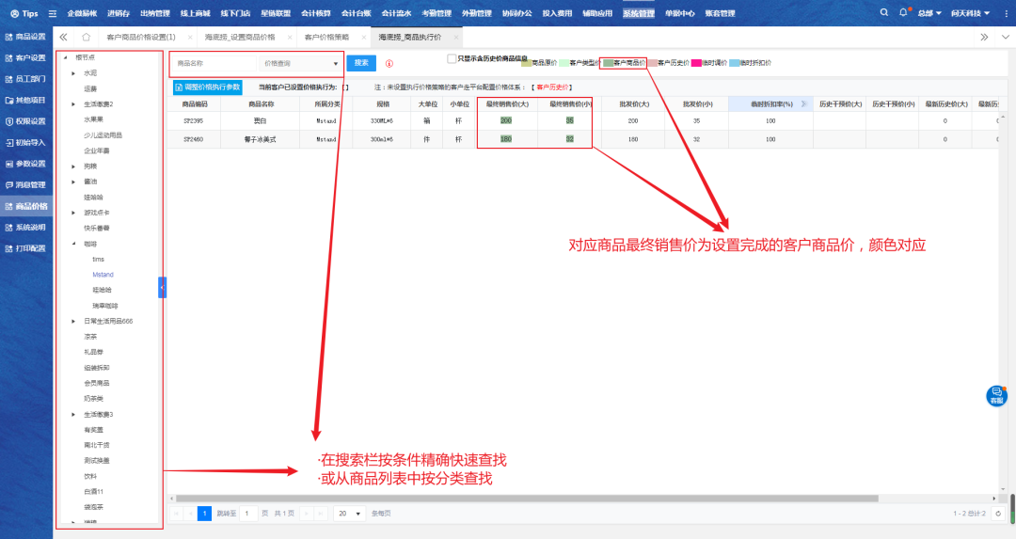The height and width of the screenshot is (539, 1016).
Task: Click the blue 搜索 button
Action: [x=360, y=63]
